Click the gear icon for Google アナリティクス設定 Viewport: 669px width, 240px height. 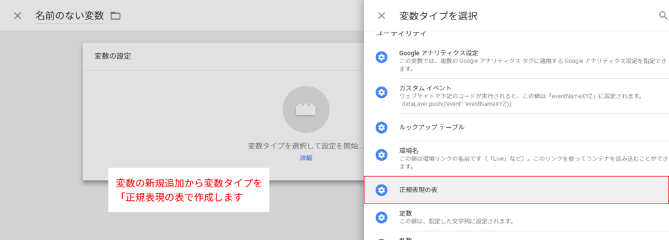click(x=382, y=57)
